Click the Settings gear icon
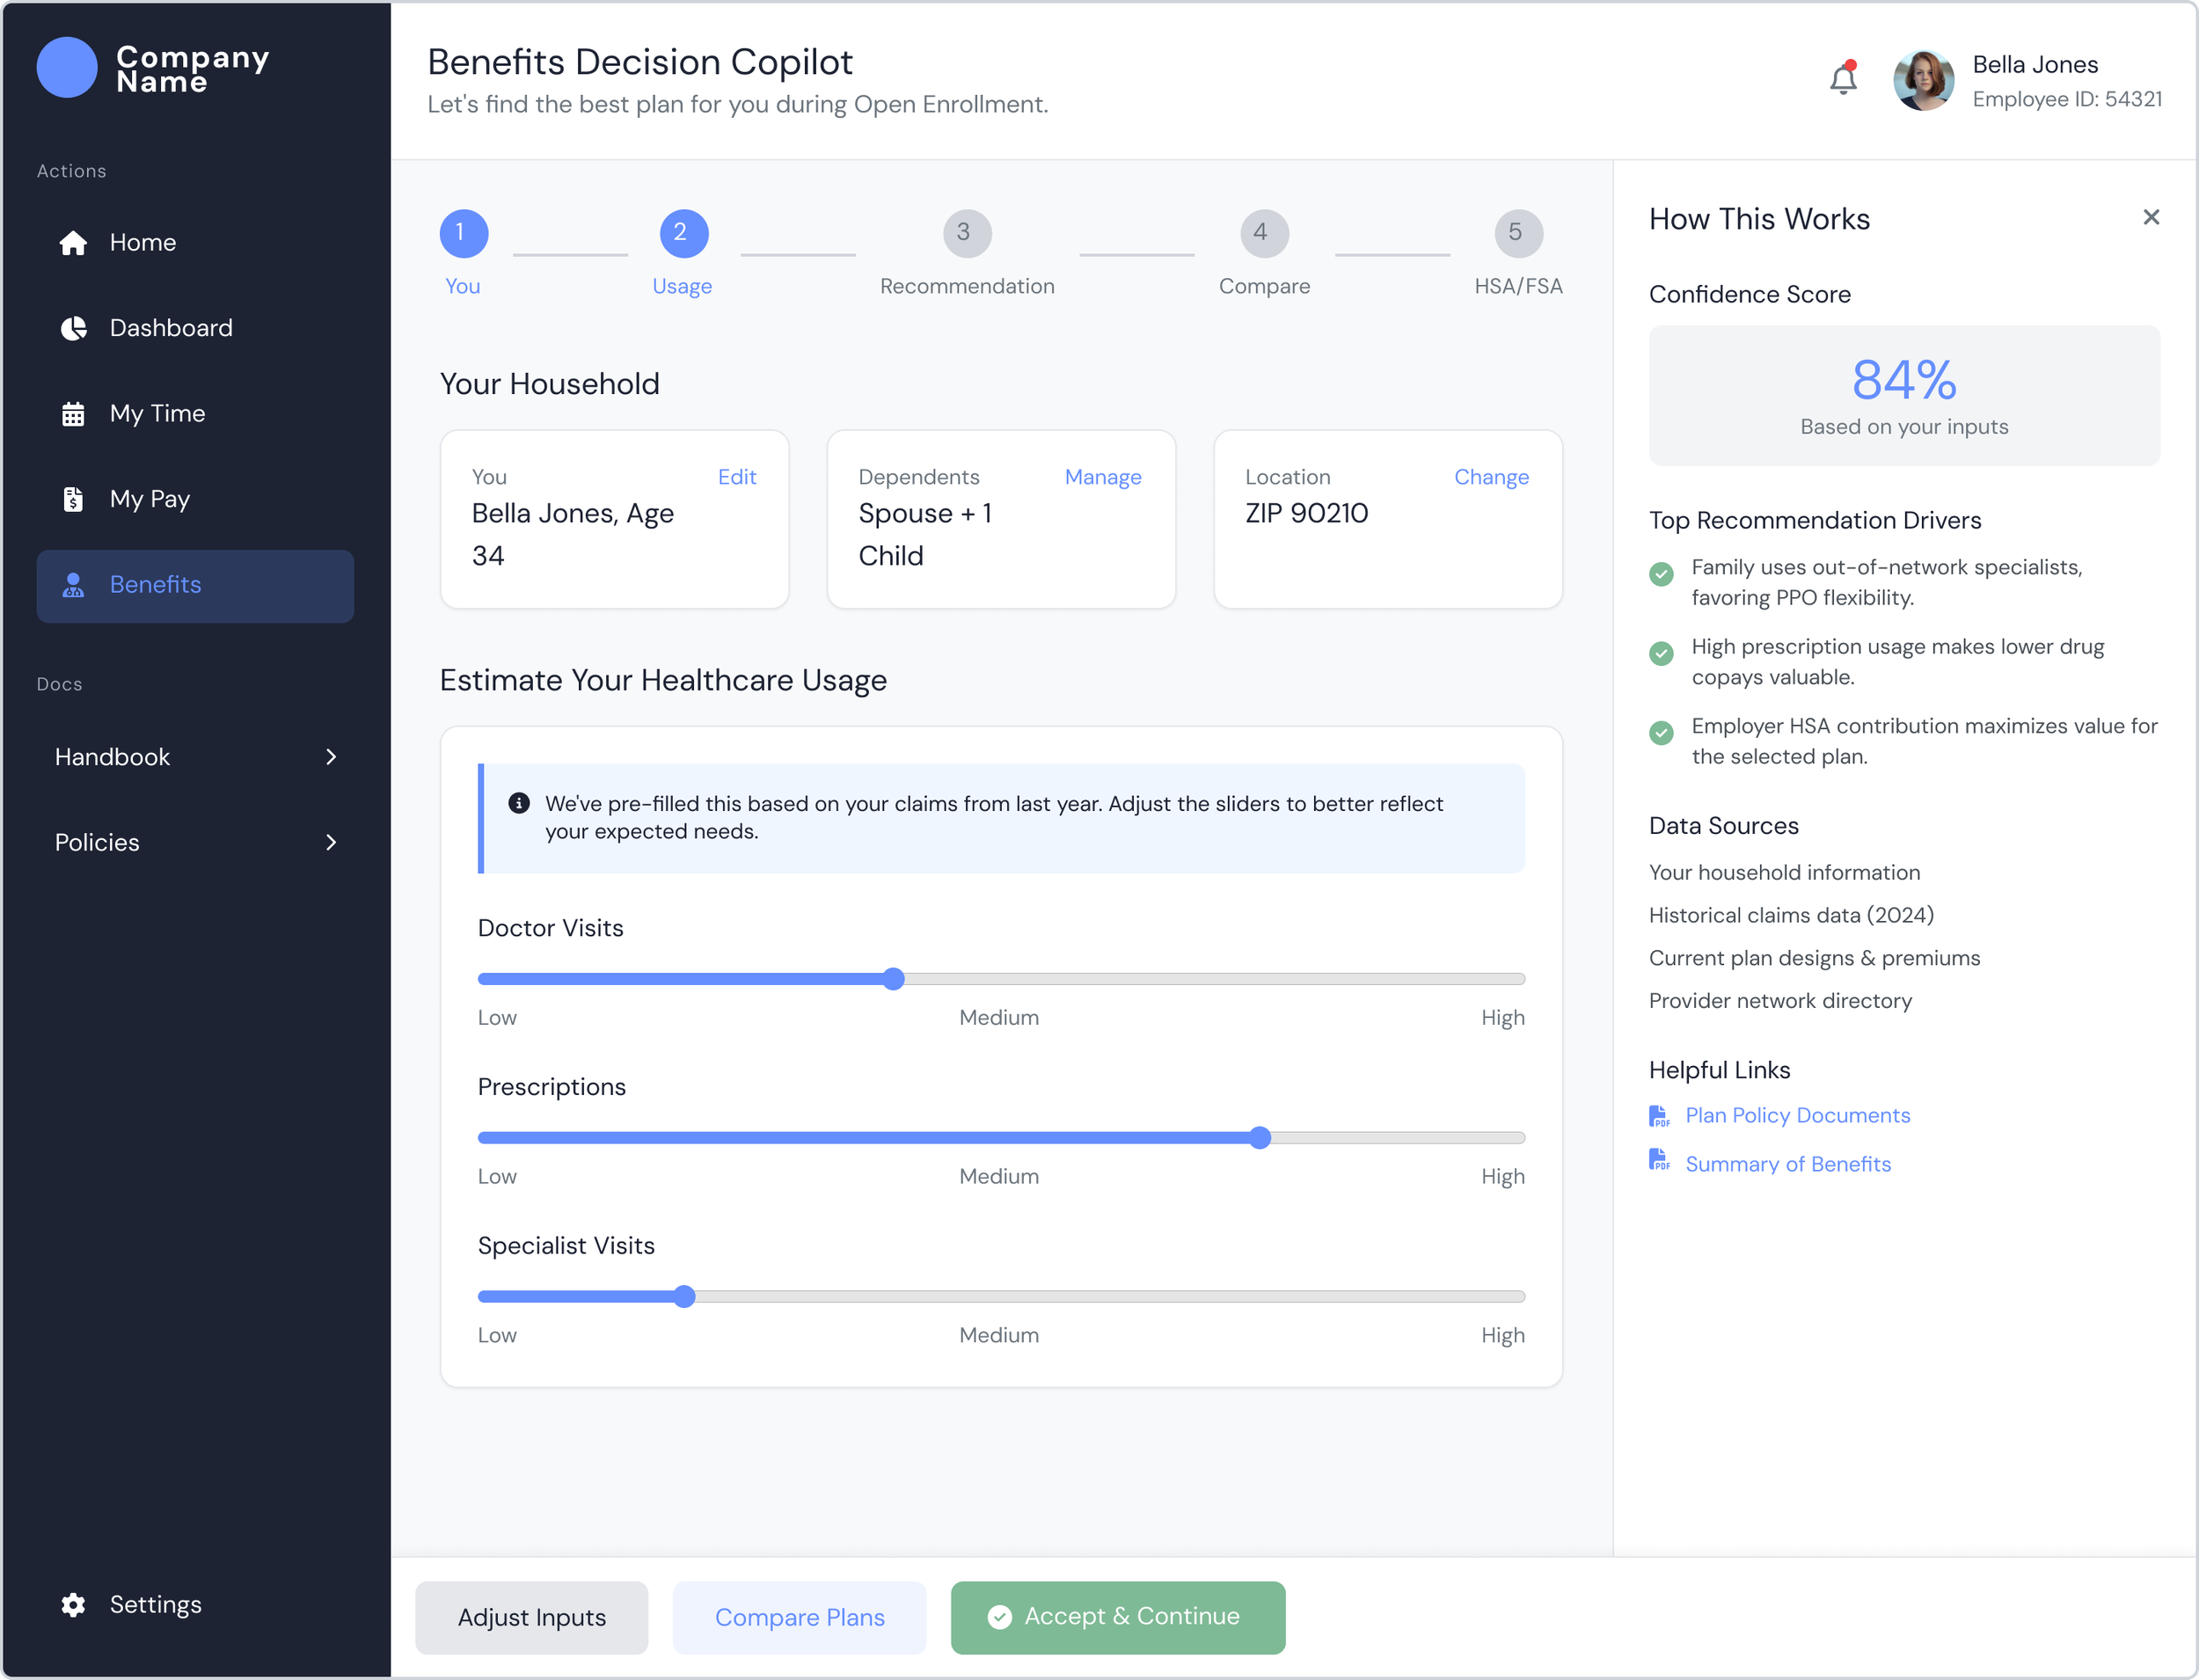2199x1680 pixels. [73, 1605]
